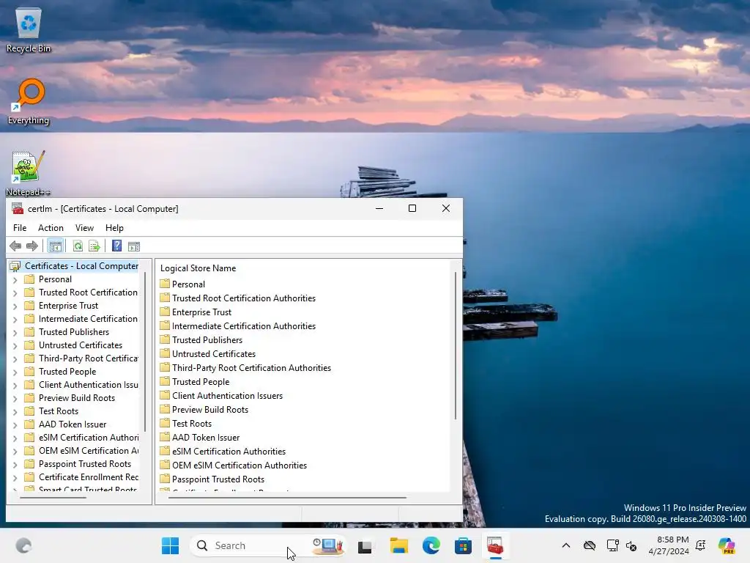The width and height of the screenshot is (750, 563).
Task: Expand the Trusted Publishers tree node
Action: tap(15, 332)
